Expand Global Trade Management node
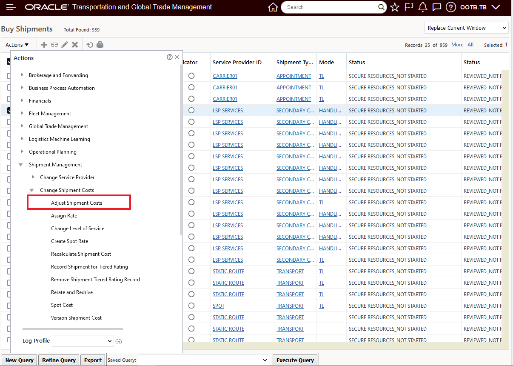This screenshot has height=366, width=513. (x=22, y=126)
